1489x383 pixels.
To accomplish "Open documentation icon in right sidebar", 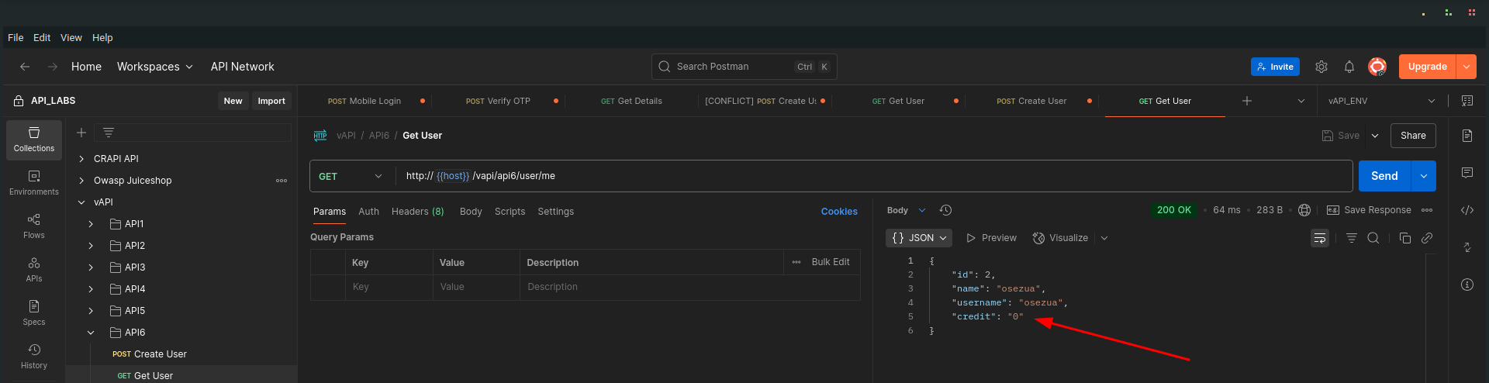I will pos(1467,136).
